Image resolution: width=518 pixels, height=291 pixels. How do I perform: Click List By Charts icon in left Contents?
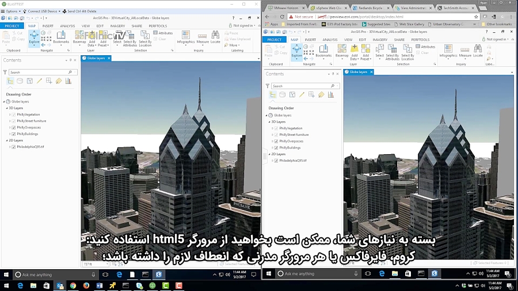(x=68, y=81)
